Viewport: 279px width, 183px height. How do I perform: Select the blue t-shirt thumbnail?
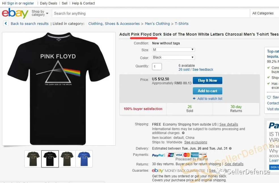[84, 159]
